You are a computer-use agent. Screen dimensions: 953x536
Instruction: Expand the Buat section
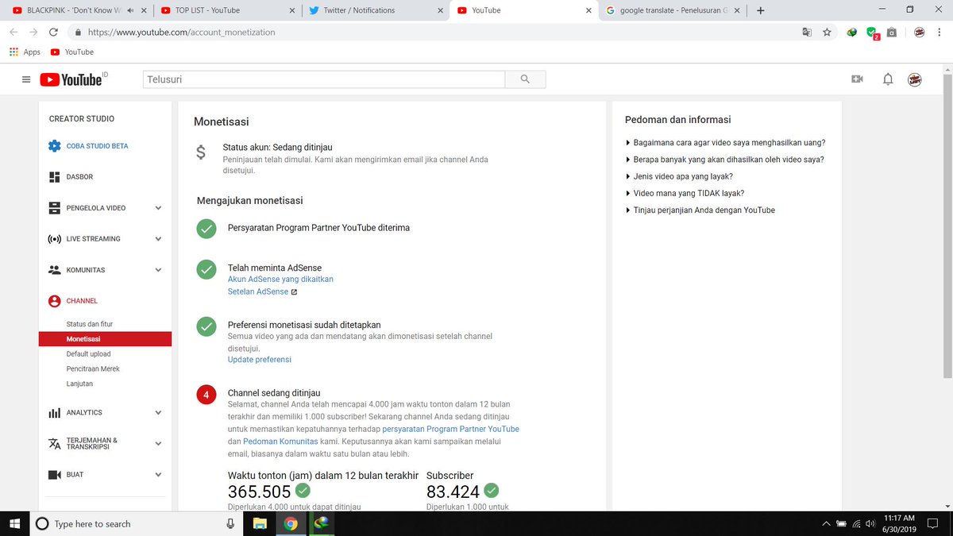[158, 475]
